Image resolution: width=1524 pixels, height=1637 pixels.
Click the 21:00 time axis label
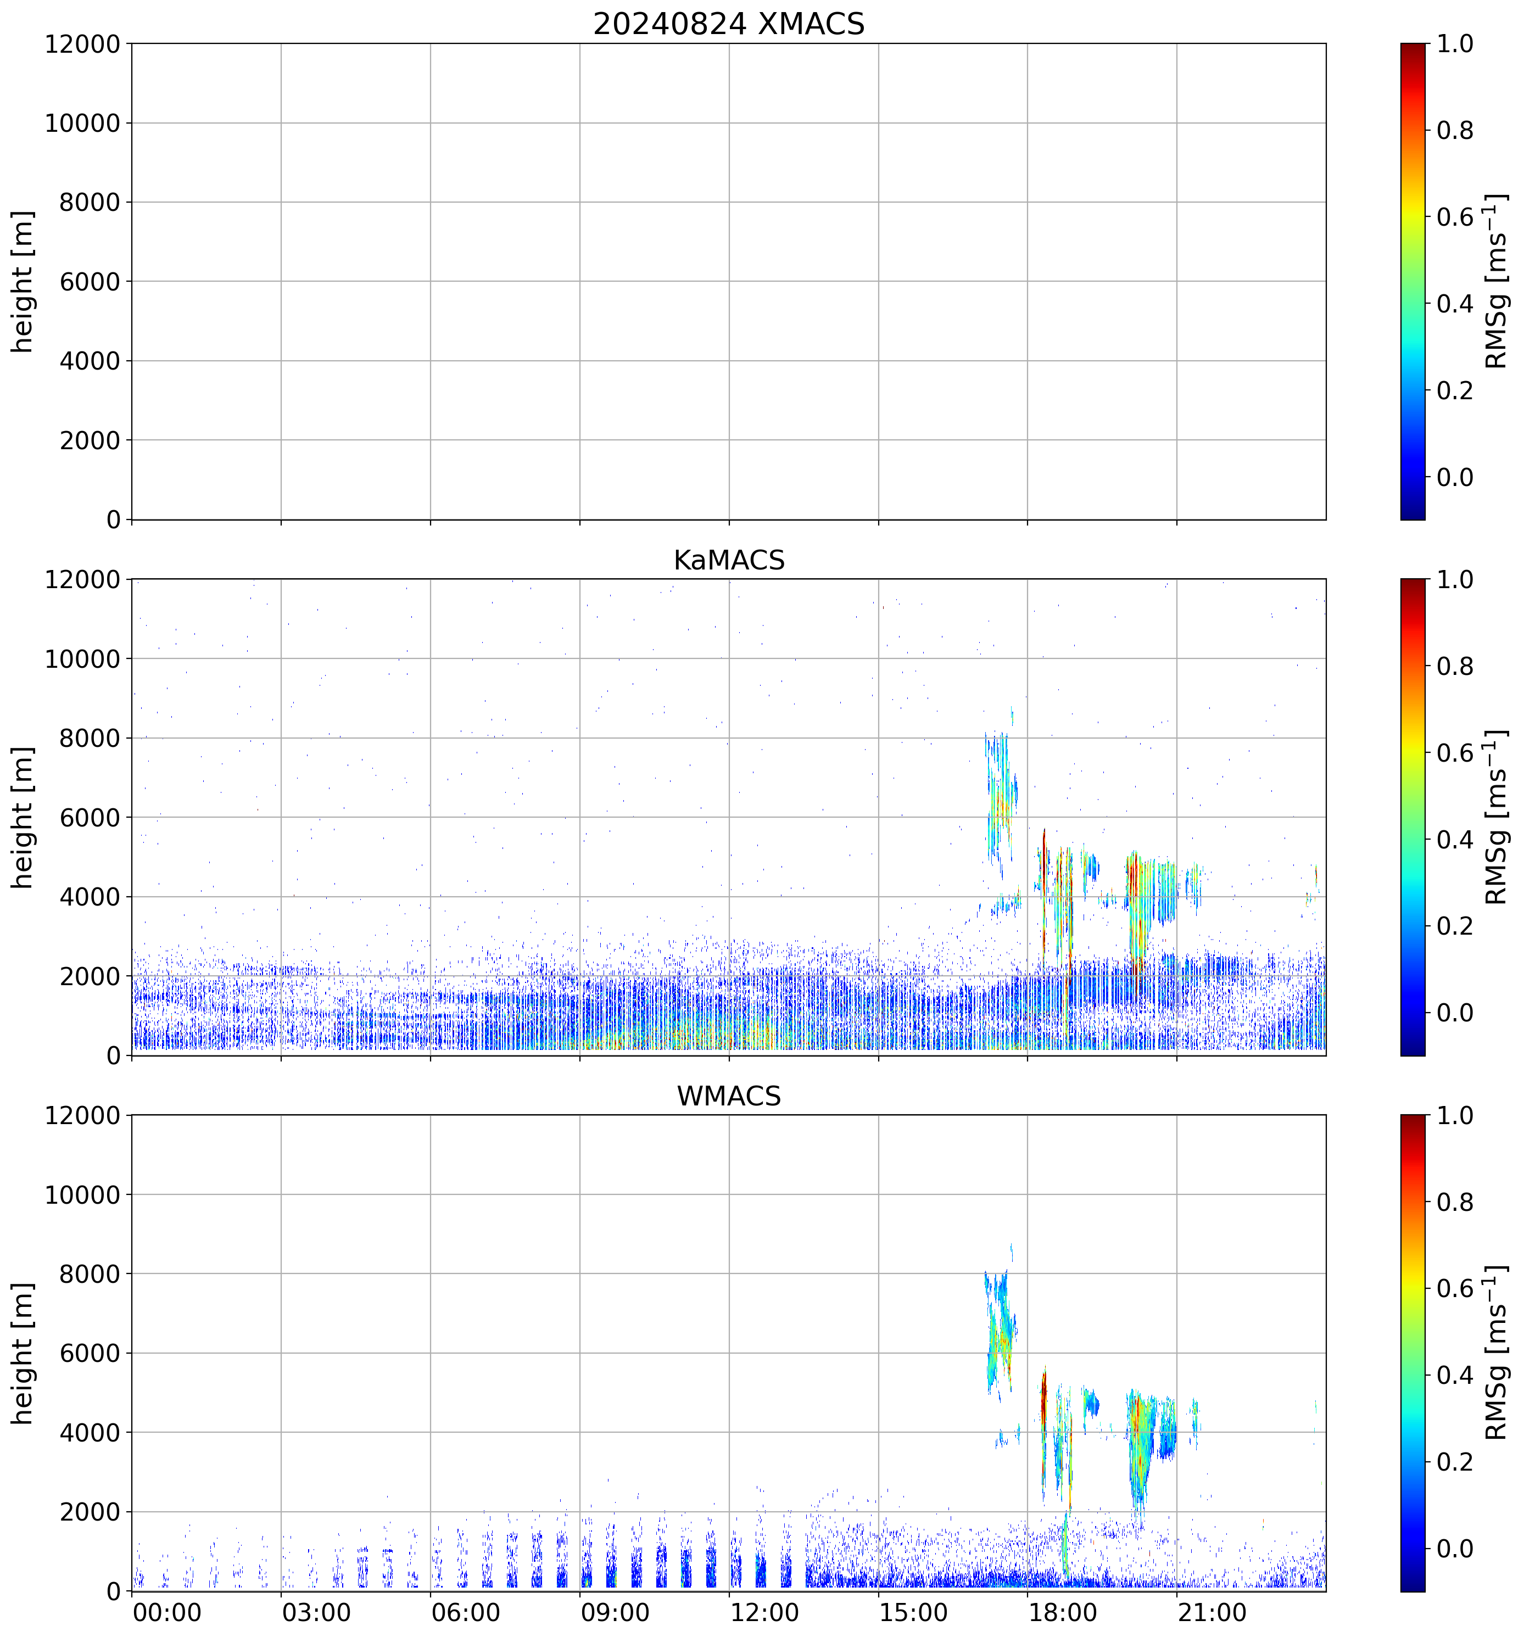point(1212,1612)
